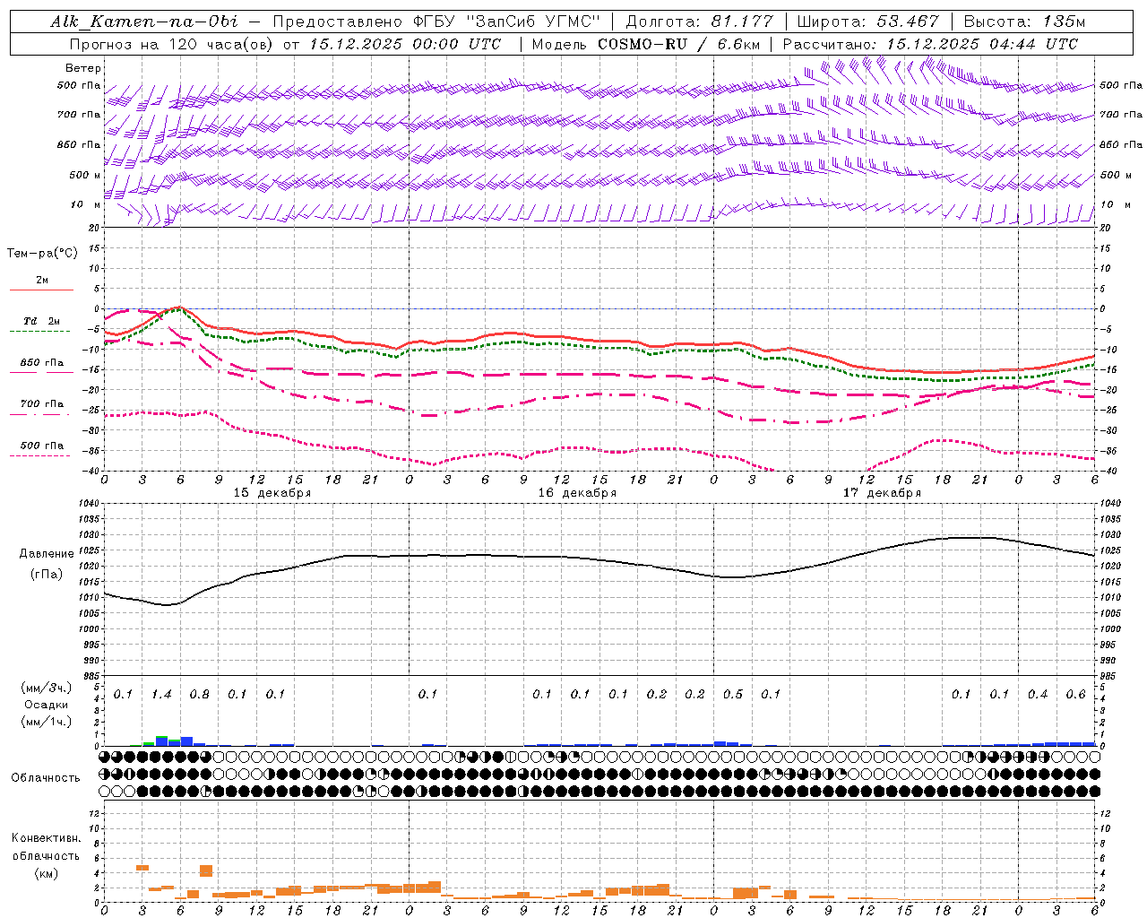
Task: Click the 'Предоставлено ФГБУ "ЗапСиб УГМС"' credit text
Action: (x=436, y=22)
